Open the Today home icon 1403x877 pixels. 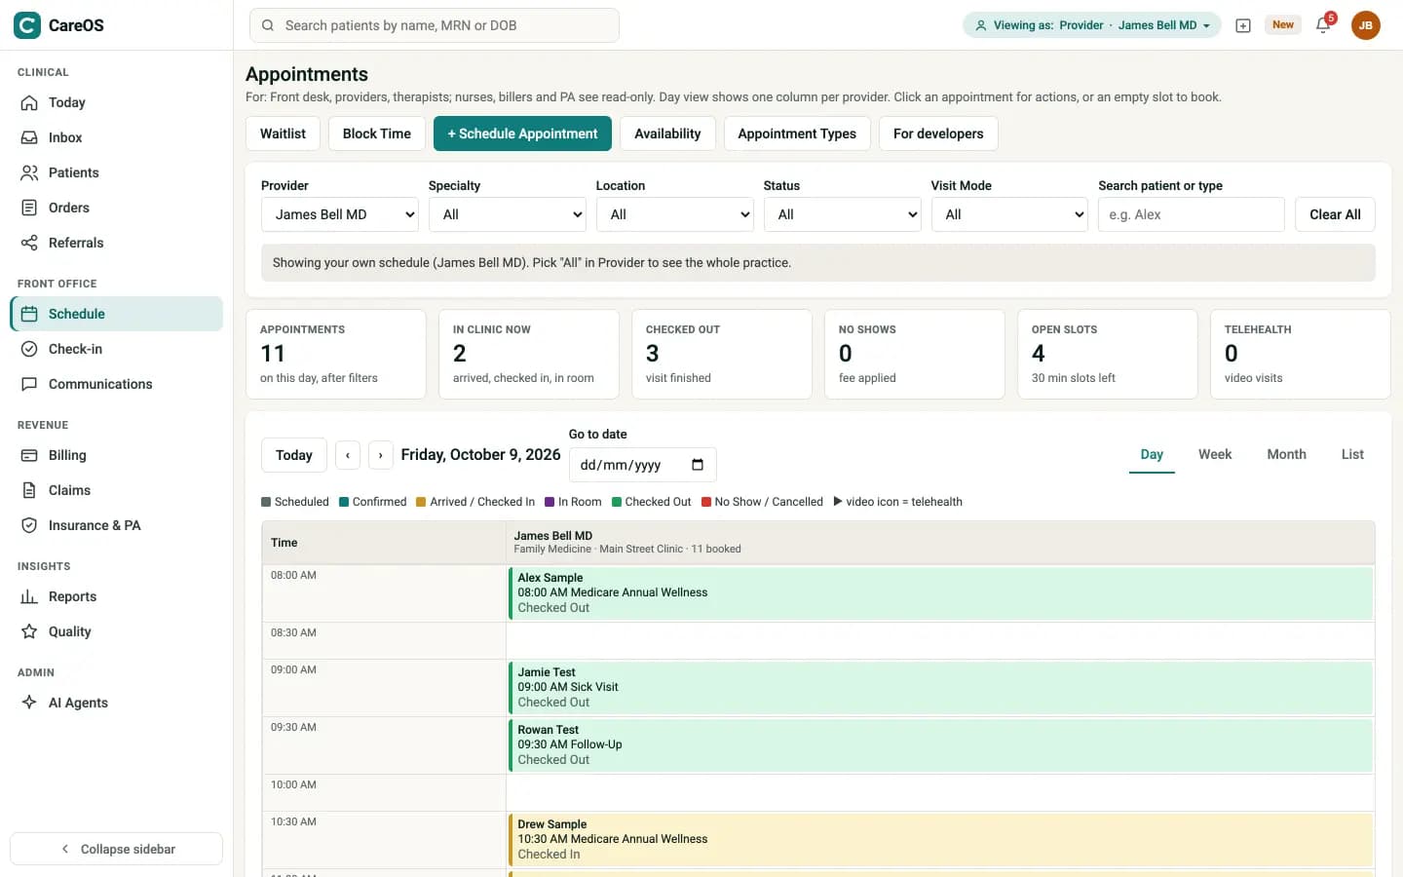click(x=29, y=102)
